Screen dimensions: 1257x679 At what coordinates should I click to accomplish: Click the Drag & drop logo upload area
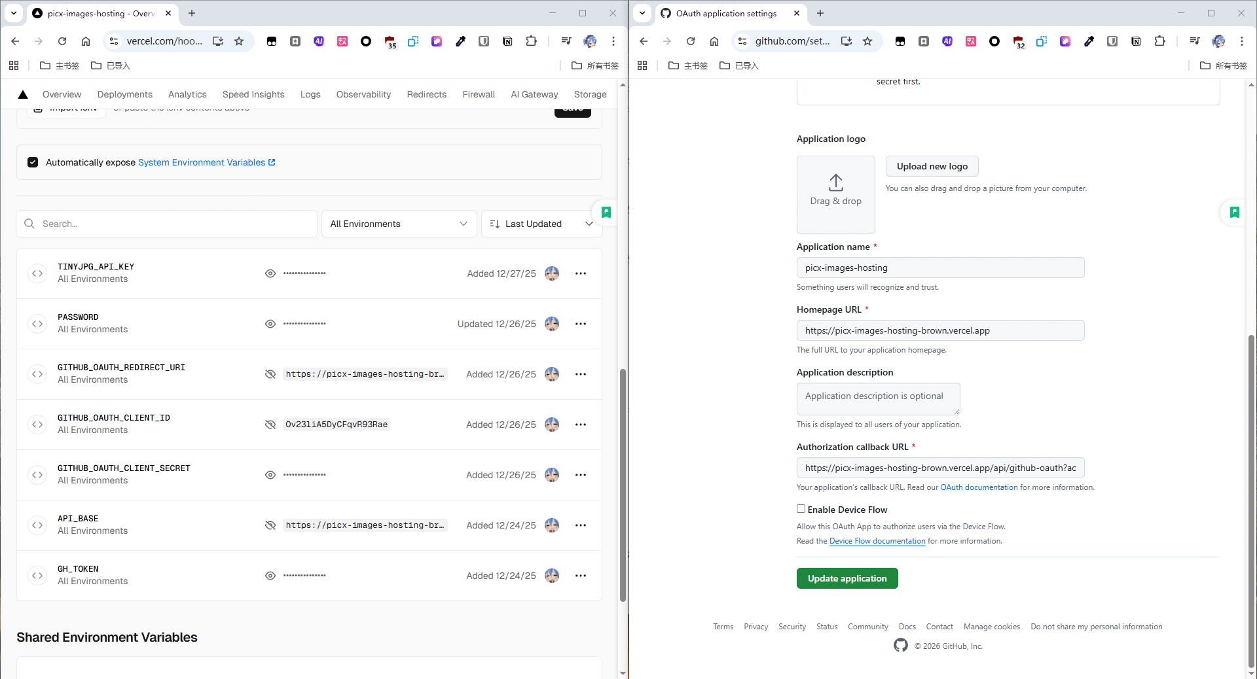835,194
